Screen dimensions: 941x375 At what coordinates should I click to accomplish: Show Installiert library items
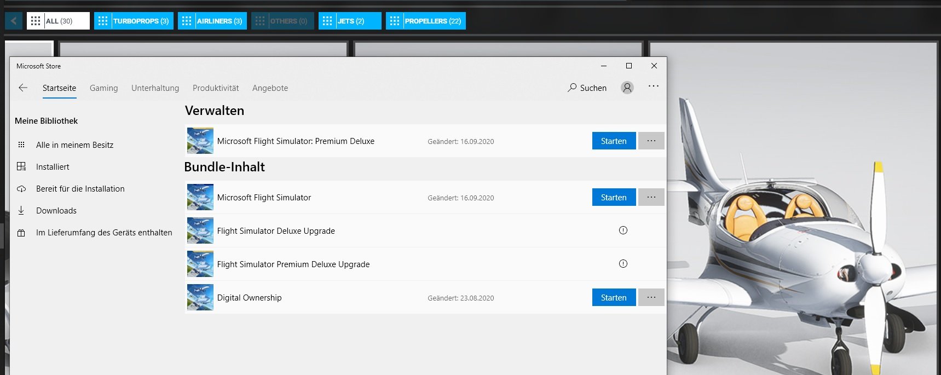coord(53,167)
